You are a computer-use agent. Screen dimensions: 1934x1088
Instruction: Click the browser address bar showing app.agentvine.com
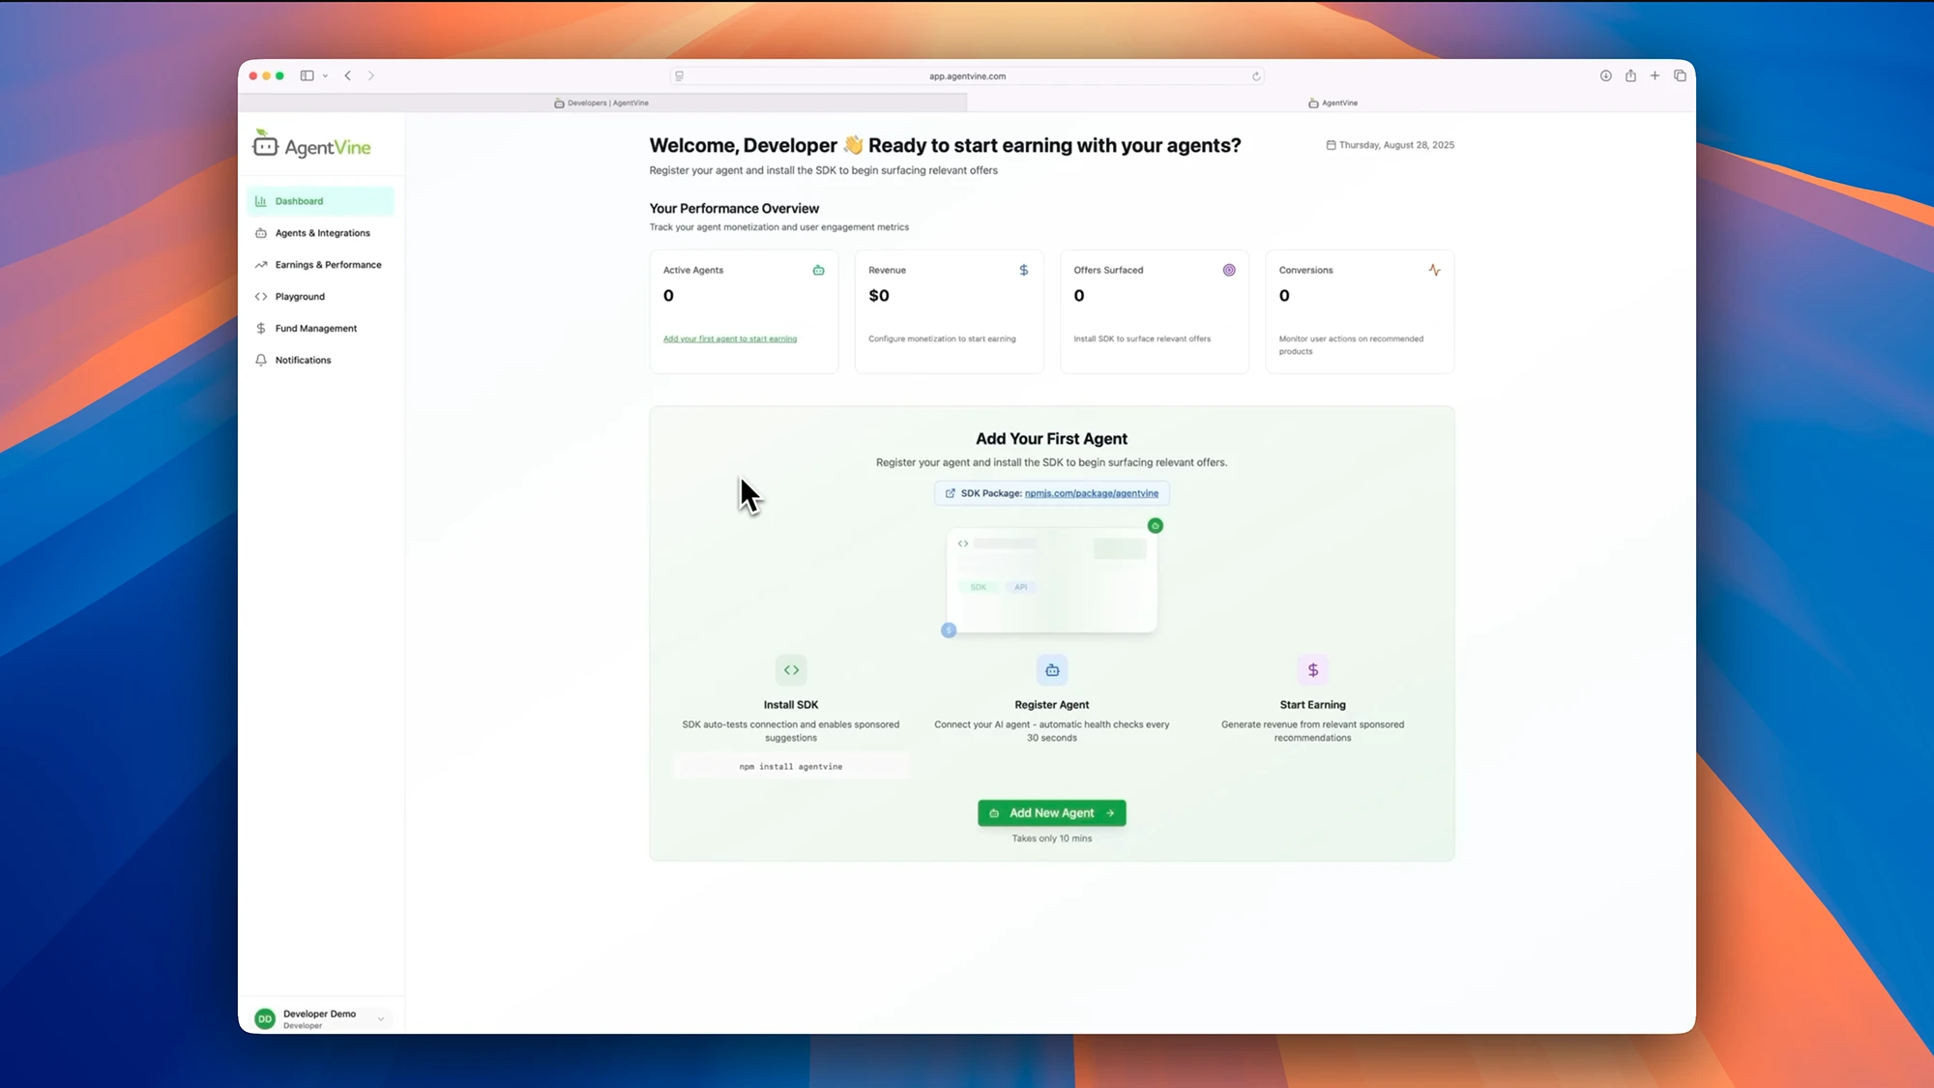click(x=967, y=75)
